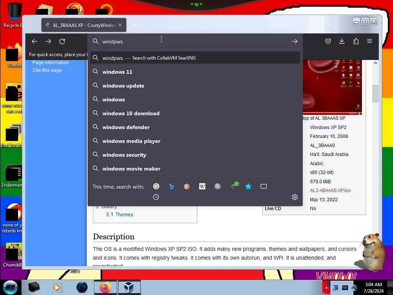Add the new search engine with green plus
Image resolution: width=393 pixels, height=295 pixels.
234,186
